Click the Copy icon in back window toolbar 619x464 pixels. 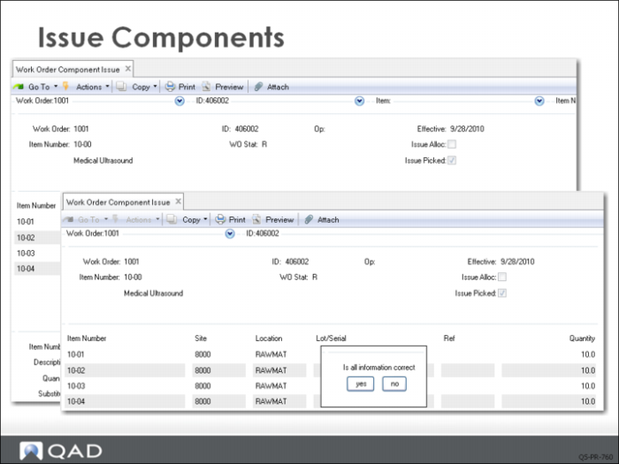coord(122,87)
